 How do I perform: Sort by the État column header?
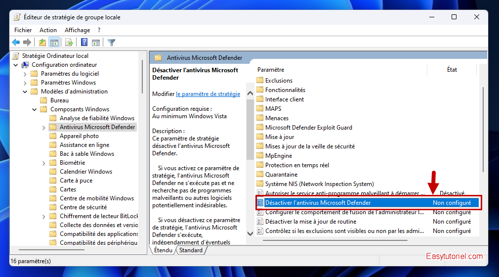(452, 69)
